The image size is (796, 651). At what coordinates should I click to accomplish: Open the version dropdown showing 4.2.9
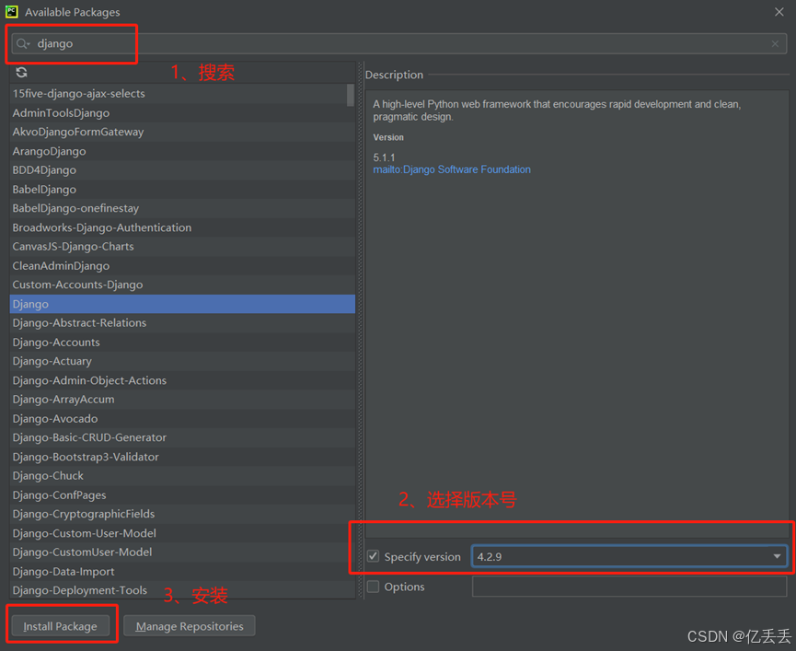[629, 556]
